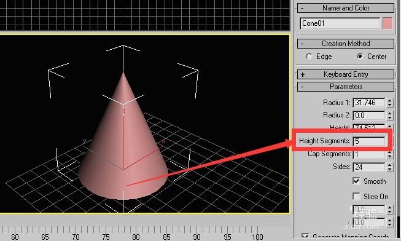This screenshot has height=241, width=401.
Task: Click the Sides spinner arrows
Action: (x=389, y=167)
